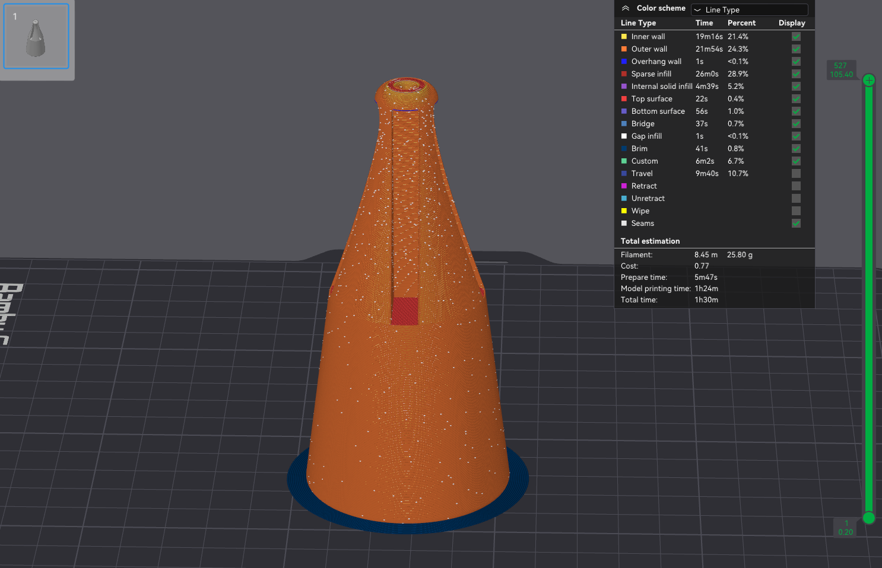Viewport: 882px width, 568px height.
Task: Hide Bottom surface lines
Action: (x=796, y=111)
